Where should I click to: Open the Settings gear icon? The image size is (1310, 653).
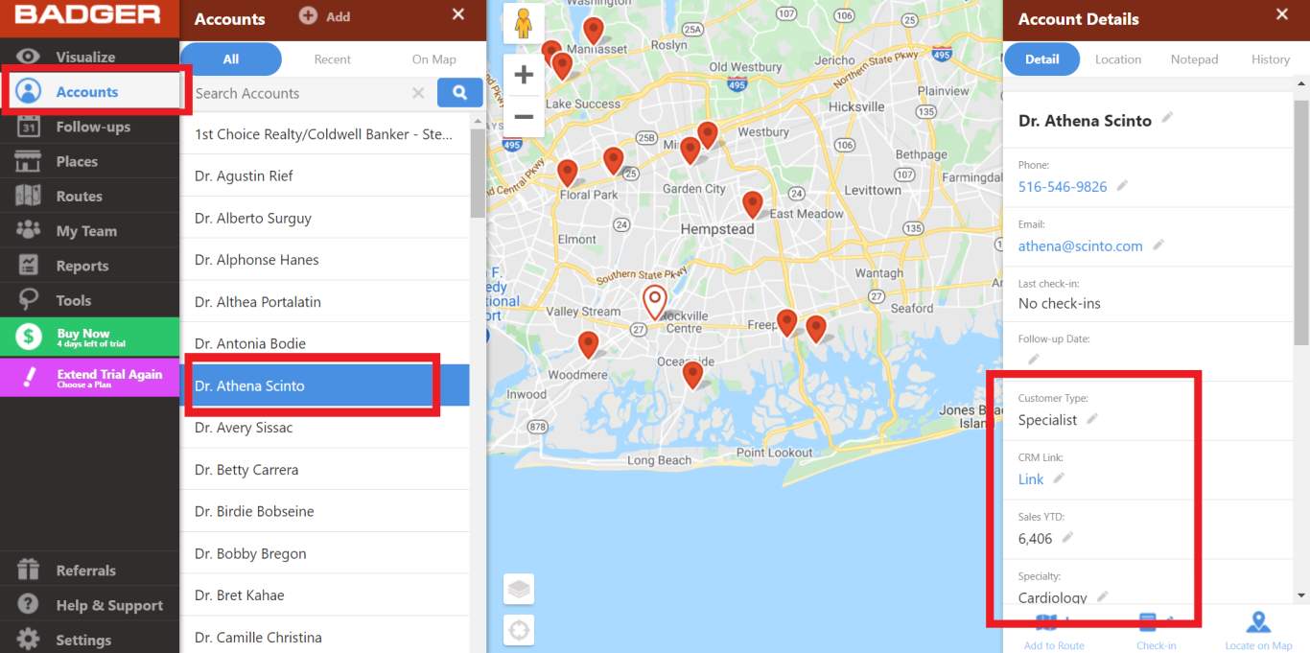click(x=29, y=640)
